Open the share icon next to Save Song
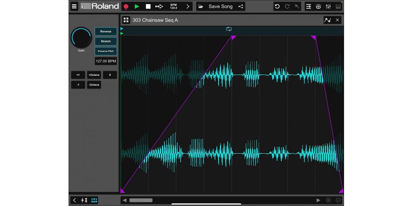This screenshot has height=206, width=413. click(240, 7)
